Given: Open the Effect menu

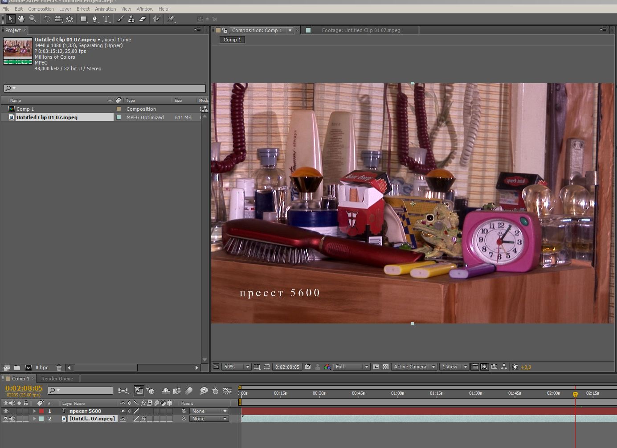Looking at the screenshot, I should coord(83,9).
